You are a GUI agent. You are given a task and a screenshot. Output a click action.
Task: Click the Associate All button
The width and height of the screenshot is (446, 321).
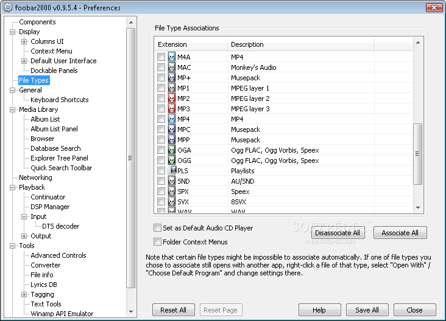pyautogui.click(x=400, y=233)
